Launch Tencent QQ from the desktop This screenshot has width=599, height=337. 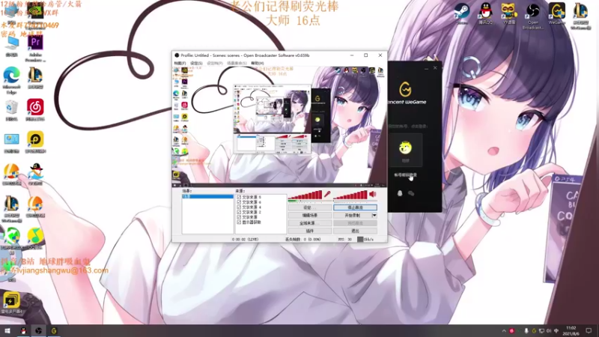click(x=485, y=14)
